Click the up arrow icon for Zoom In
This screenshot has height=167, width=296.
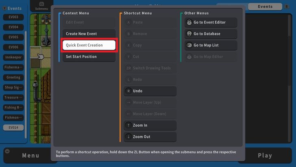point(128,125)
